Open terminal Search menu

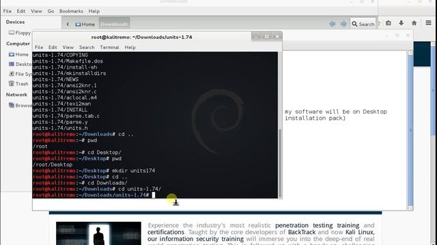(x=87, y=47)
